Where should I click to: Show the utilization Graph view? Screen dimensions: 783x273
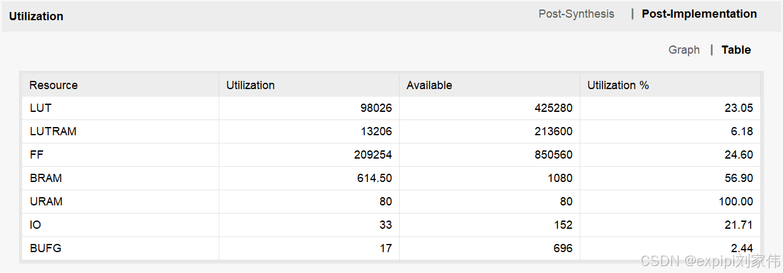[x=684, y=50]
